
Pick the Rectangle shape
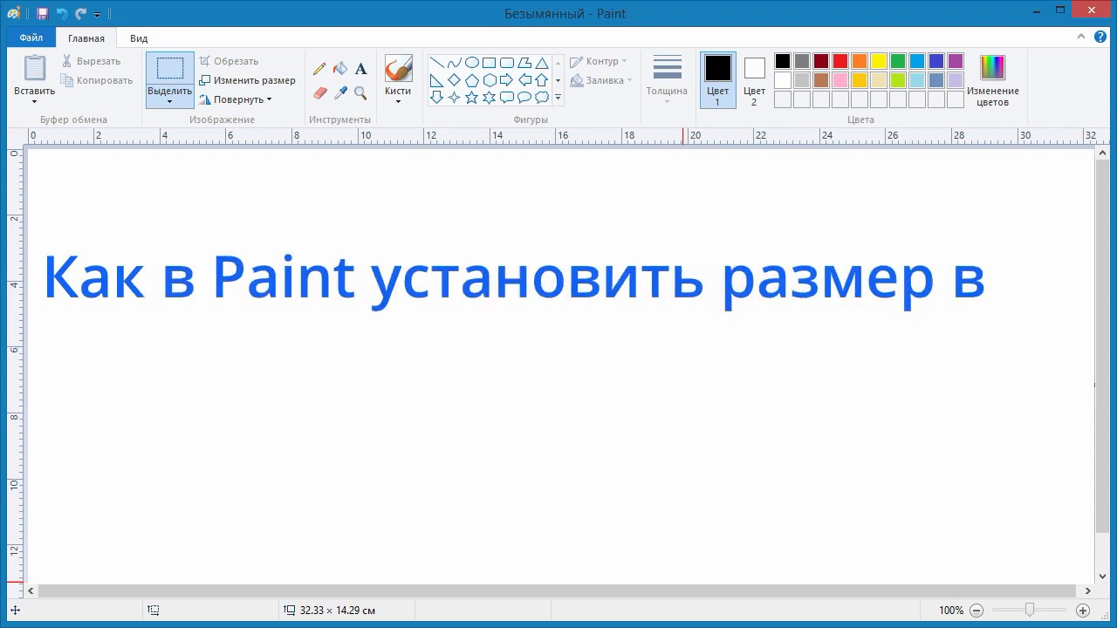tap(489, 63)
